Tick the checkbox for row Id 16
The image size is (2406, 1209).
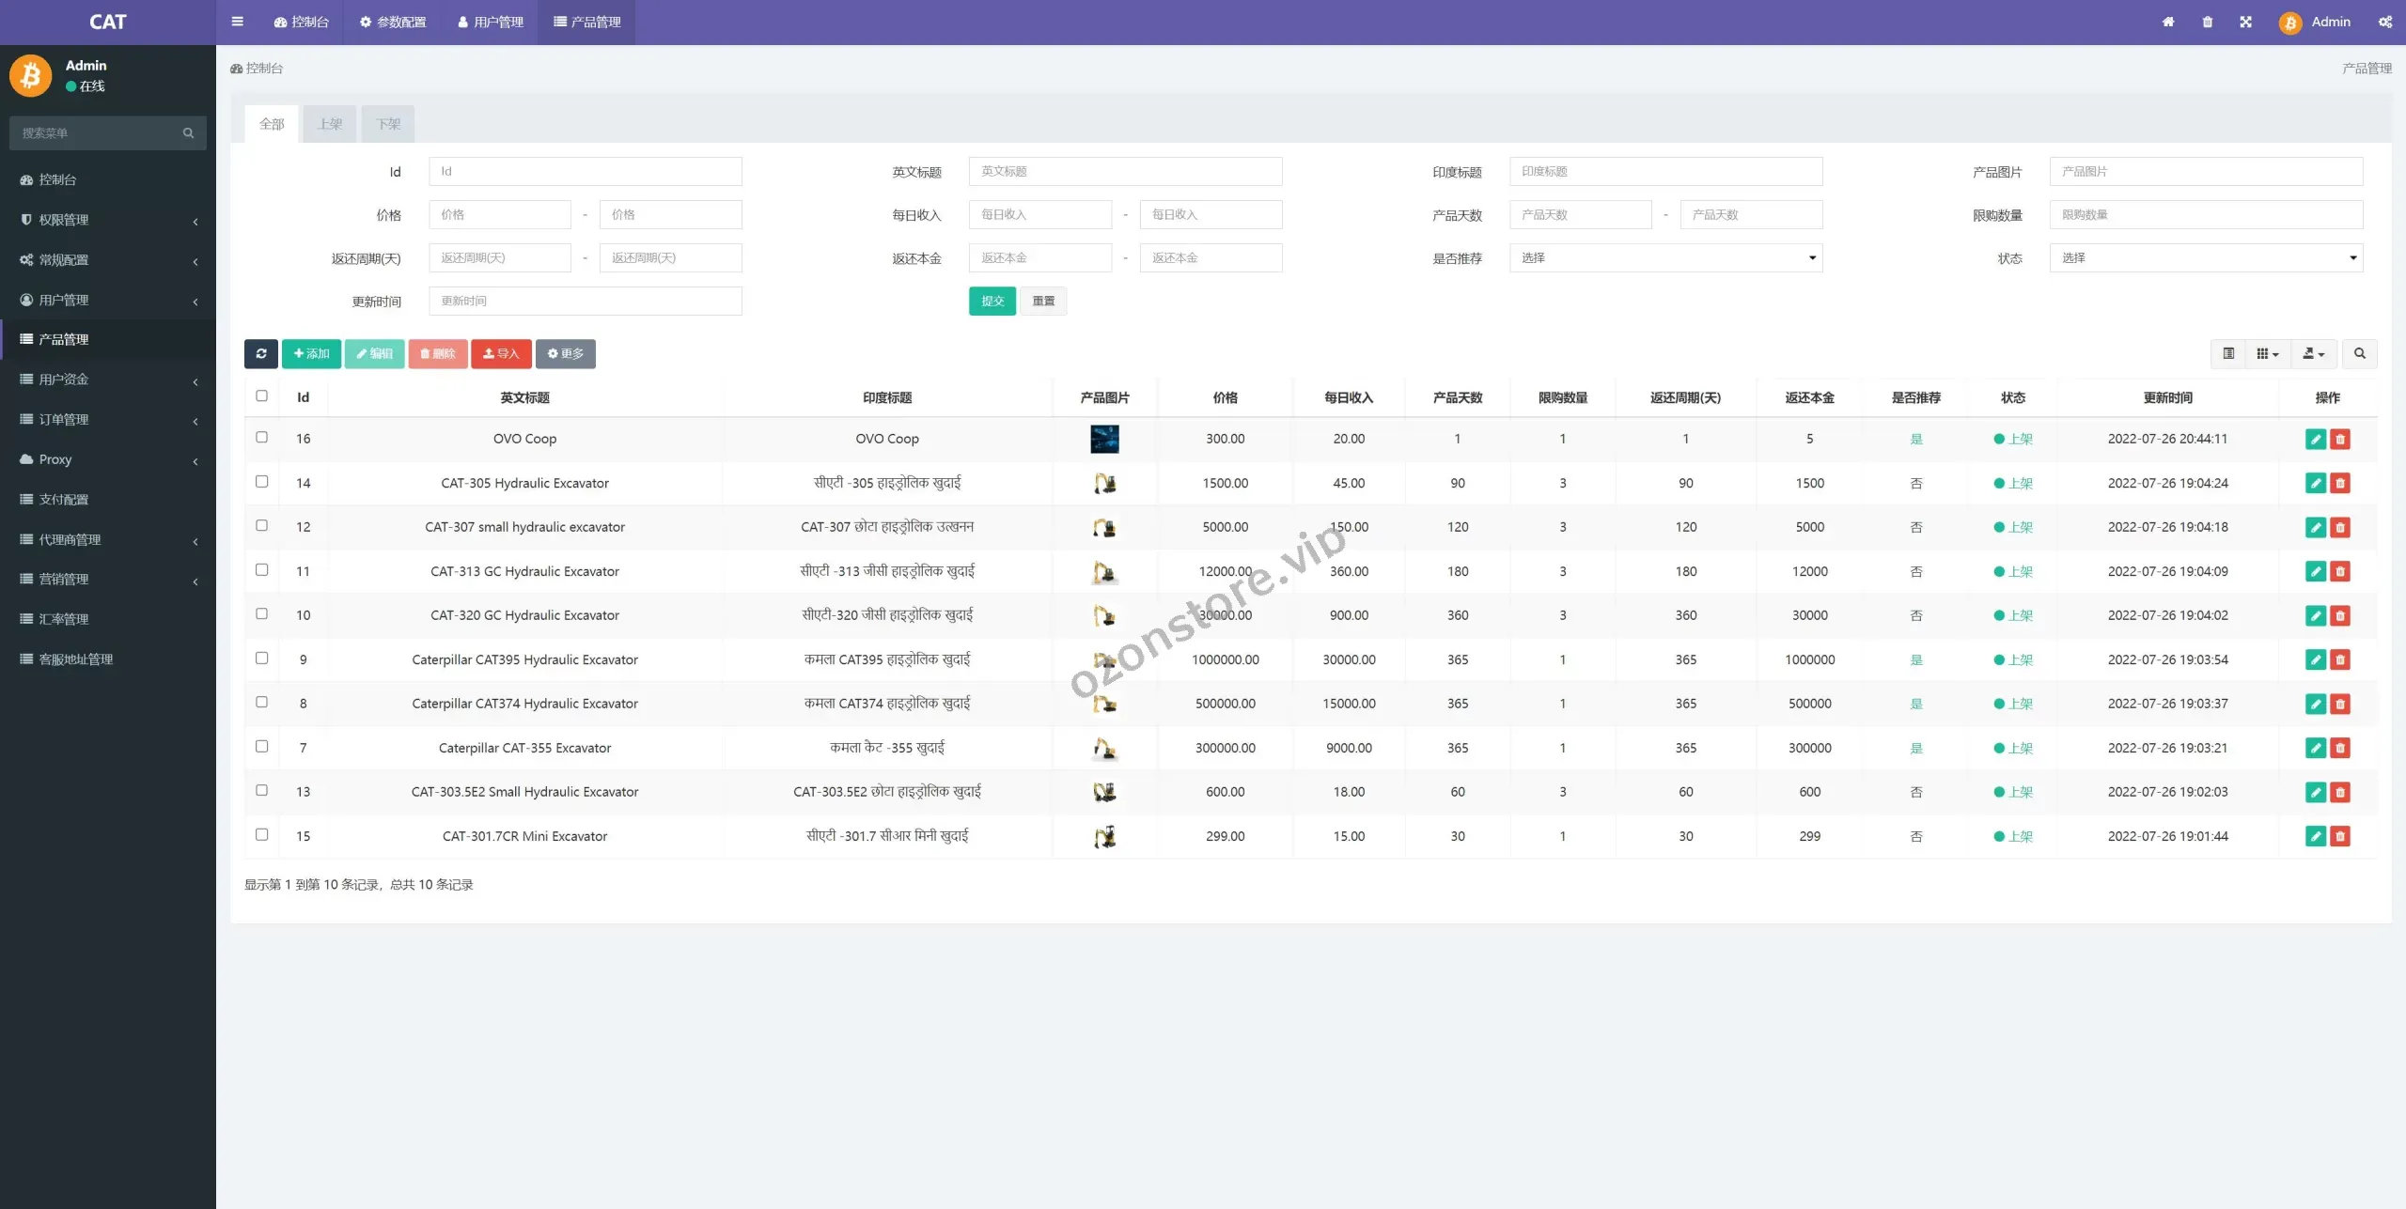tap(261, 438)
